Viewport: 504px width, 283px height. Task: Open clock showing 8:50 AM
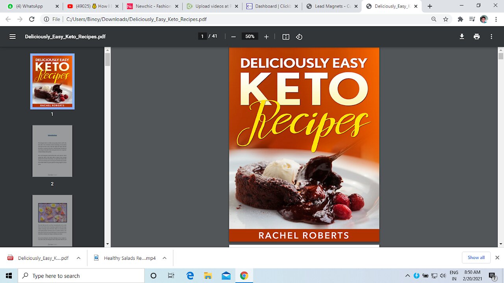point(472,276)
